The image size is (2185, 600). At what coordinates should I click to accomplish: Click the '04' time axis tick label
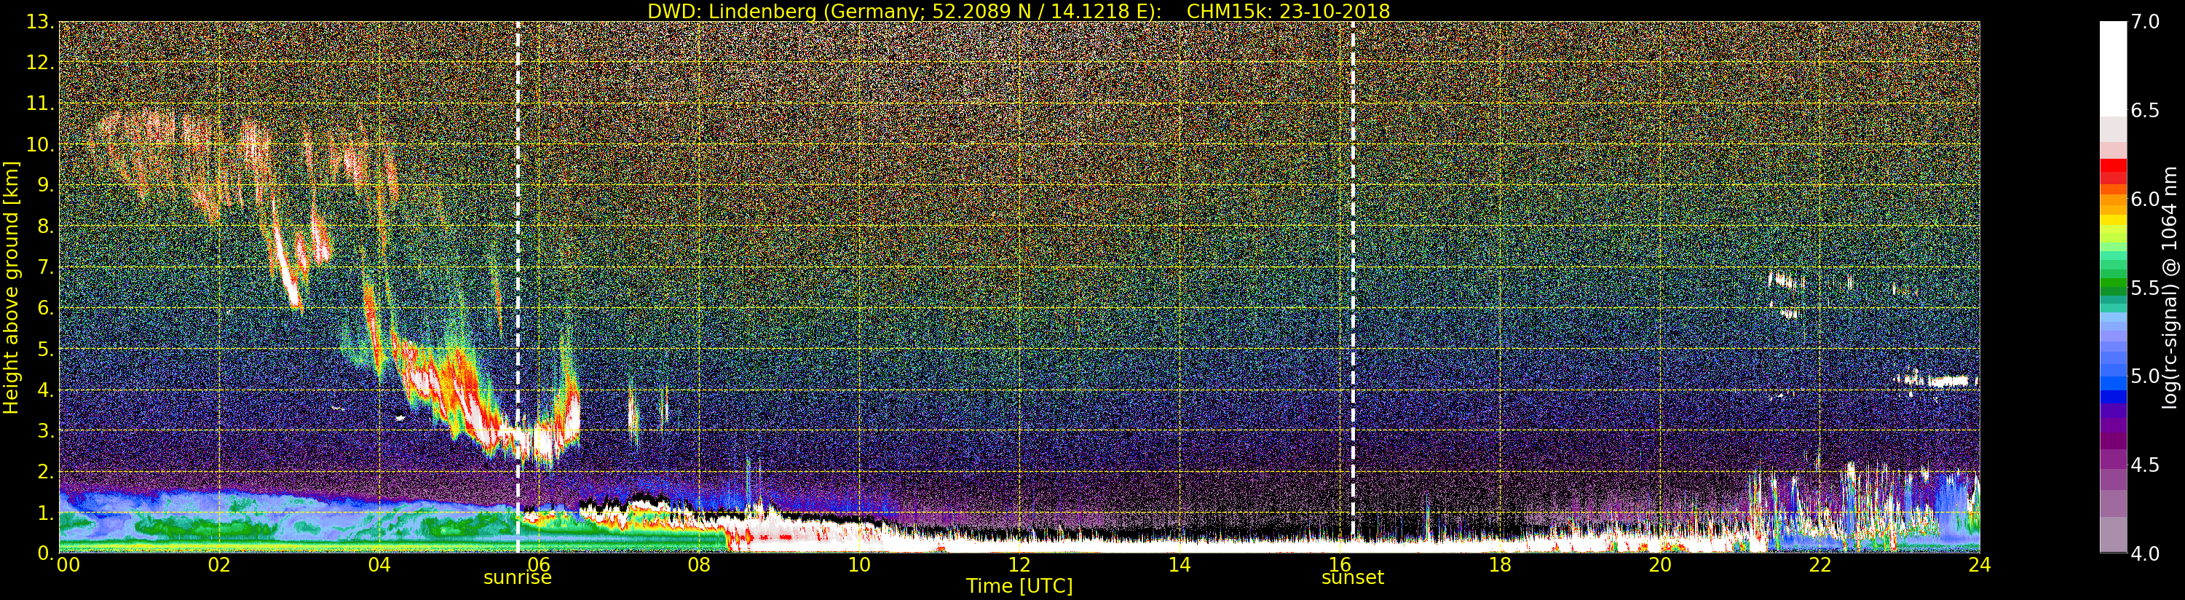379,565
